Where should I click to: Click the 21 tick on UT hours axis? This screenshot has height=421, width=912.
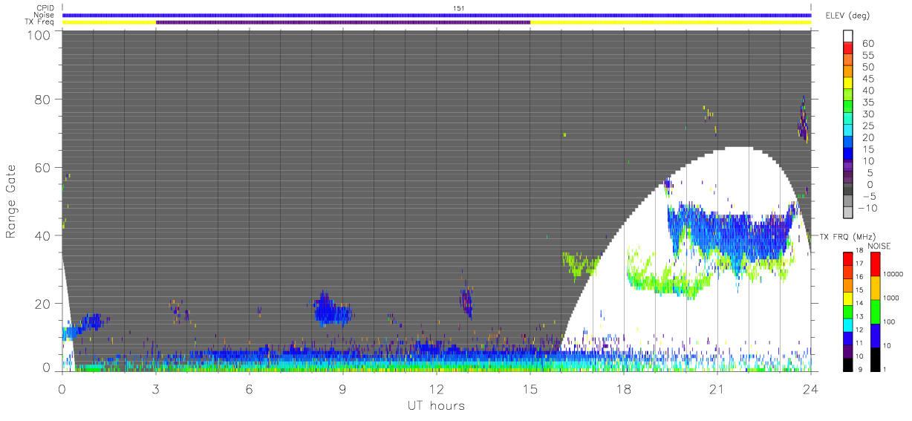tap(717, 388)
